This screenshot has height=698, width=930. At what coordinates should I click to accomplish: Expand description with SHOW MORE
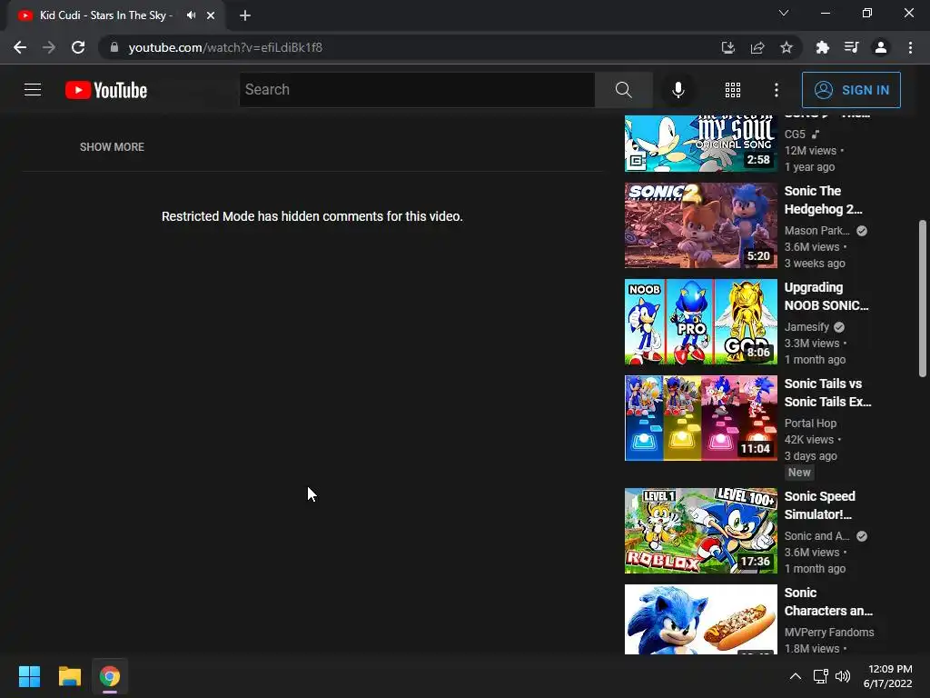point(112,146)
